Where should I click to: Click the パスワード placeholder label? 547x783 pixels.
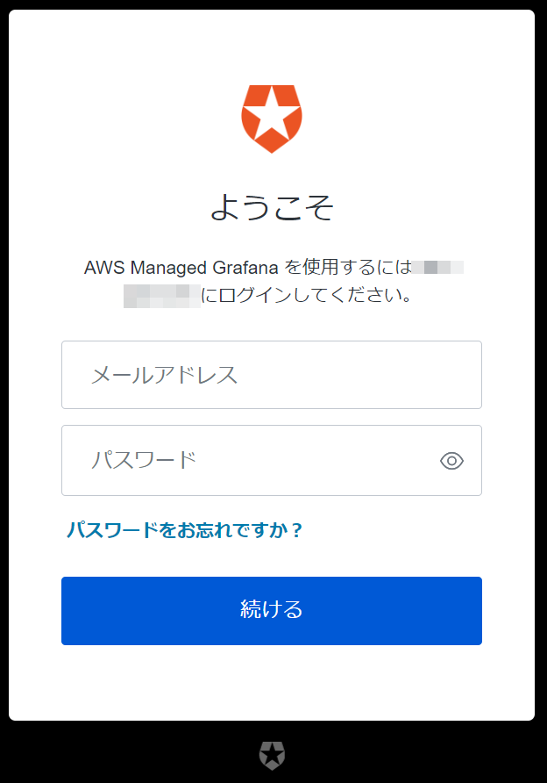pos(144,461)
